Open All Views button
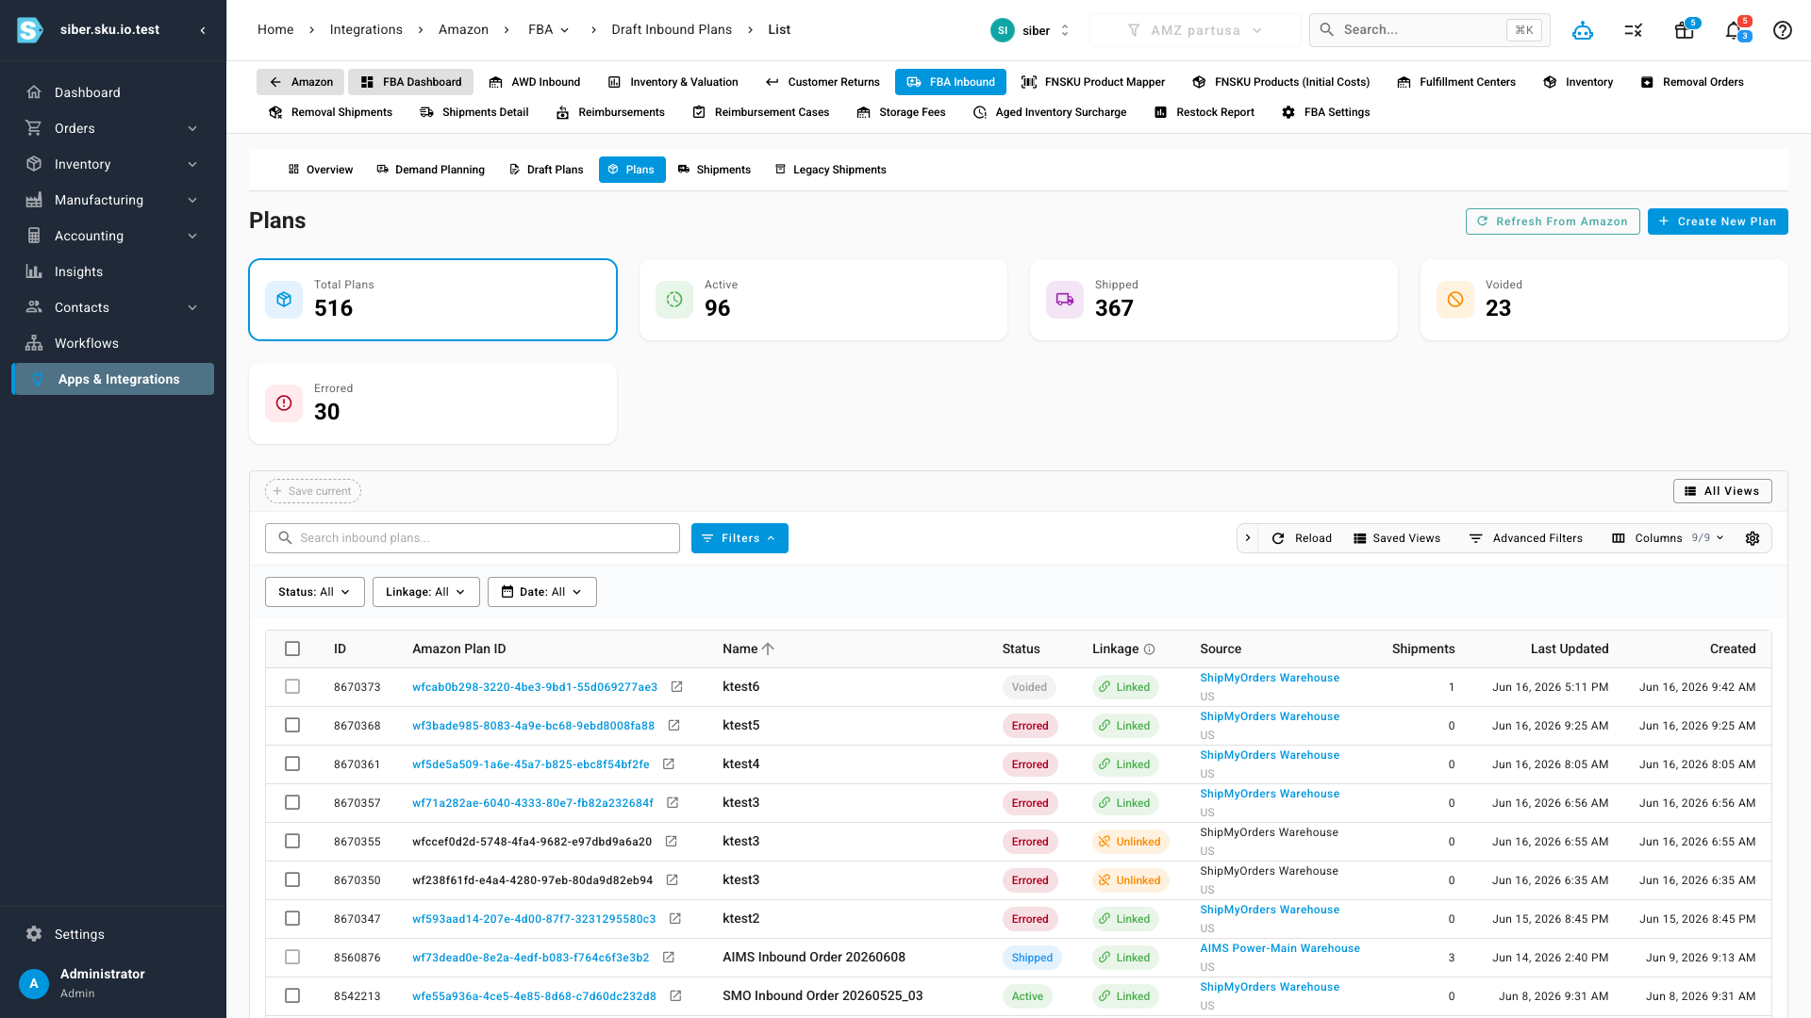The image size is (1811, 1018). pyautogui.click(x=1722, y=491)
